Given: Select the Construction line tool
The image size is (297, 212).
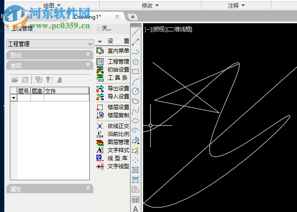Looking at the screenshot, I should 135,42.
